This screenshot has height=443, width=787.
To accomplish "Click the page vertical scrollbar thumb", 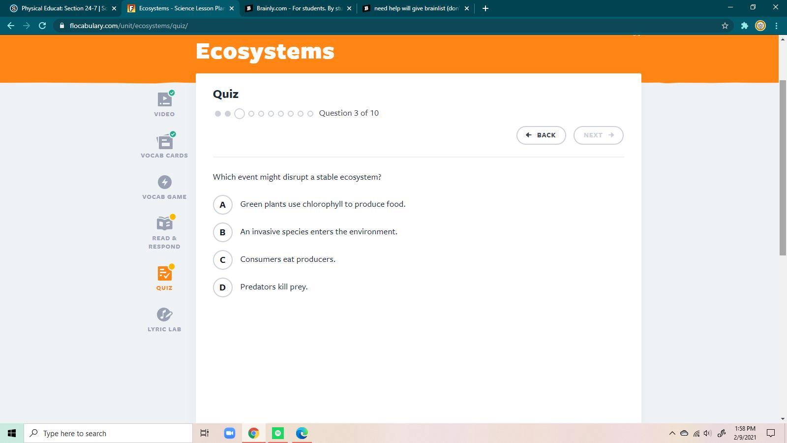I will (783, 167).
